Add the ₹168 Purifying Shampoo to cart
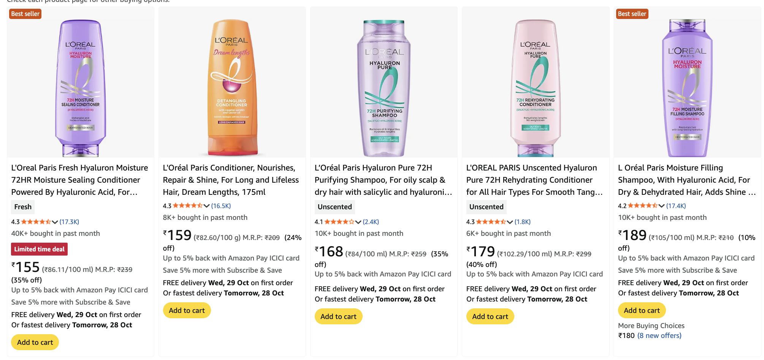The height and width of the screenshot is (360, 764). click(338, 316)
